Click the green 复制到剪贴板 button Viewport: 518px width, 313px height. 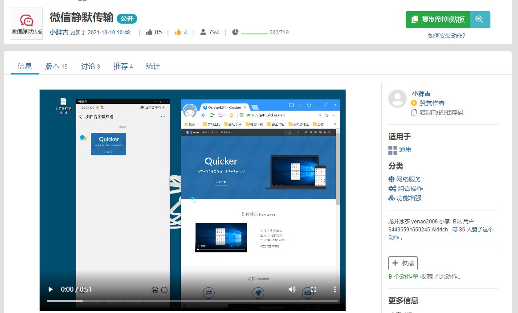coord(438,20)
